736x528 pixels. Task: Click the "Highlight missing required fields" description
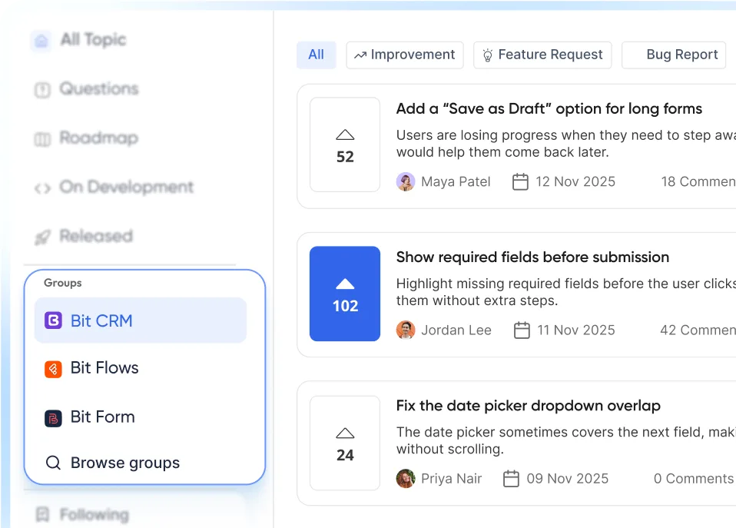point(566,292)
